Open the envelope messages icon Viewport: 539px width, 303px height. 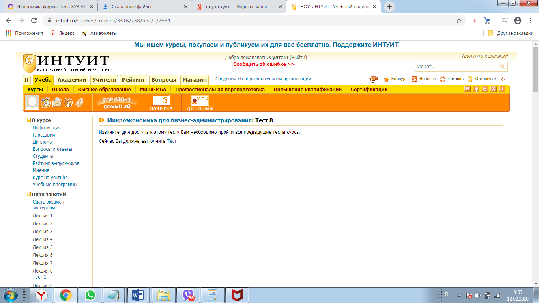pos(57,103)
